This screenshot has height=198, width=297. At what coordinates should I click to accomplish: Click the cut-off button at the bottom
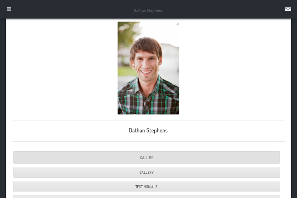pos(147,196)
